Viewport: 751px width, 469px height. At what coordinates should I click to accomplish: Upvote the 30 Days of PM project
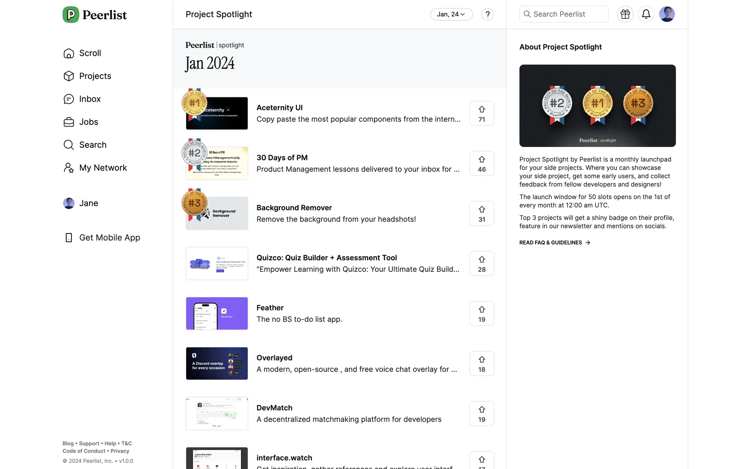[x=482, y=163]
